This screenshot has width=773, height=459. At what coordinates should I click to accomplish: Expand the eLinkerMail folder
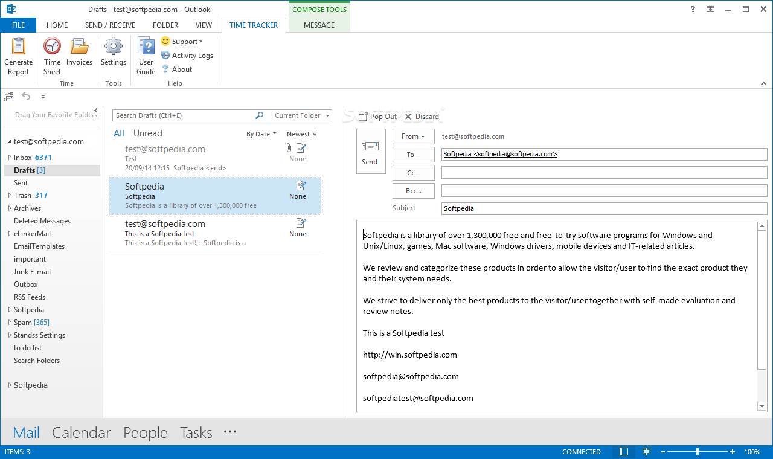(x=10, y=234)
